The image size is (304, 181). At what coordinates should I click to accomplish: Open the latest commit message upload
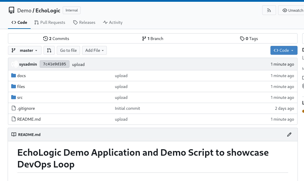pyautogui.click(x=78, y=64)
